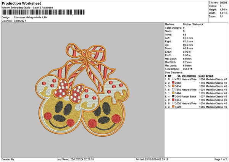This screenshot has width=229, height=162.
Task: Click the Stitches value 38904
Action: pyautogui.click(x=223, y=3)
